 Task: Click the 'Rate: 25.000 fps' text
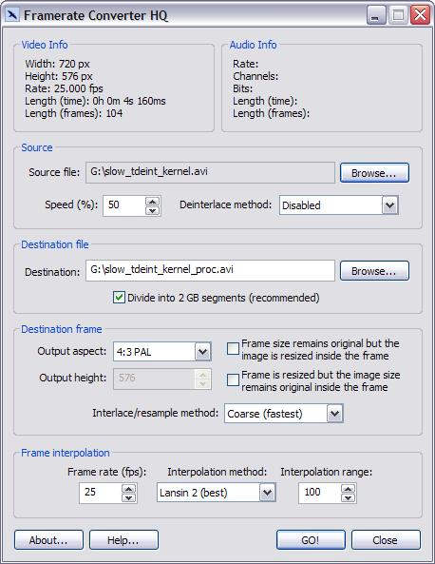64,88
